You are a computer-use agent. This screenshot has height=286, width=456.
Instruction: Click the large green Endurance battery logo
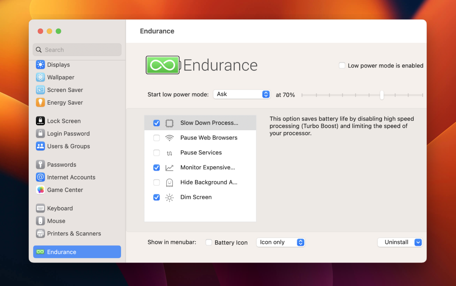tap(163, 65)
